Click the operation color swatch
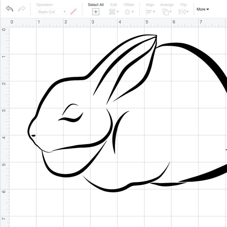The image size is (227, 227). pos(73,12)
